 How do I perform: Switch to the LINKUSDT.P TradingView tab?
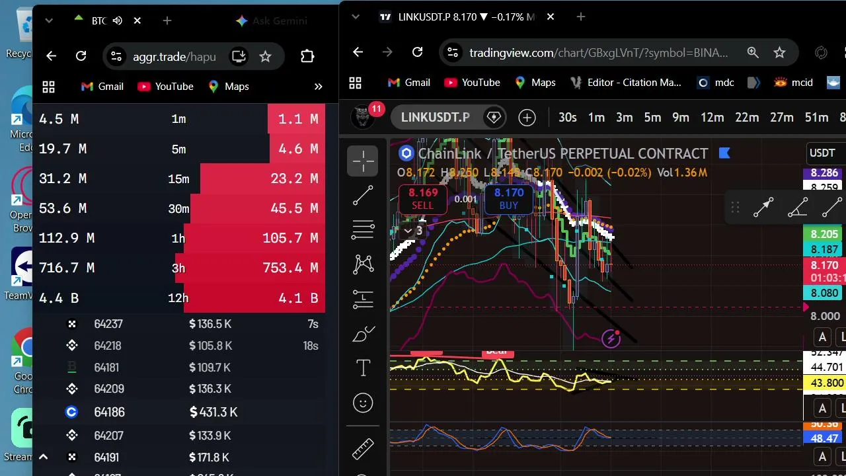tap(466, 17)
